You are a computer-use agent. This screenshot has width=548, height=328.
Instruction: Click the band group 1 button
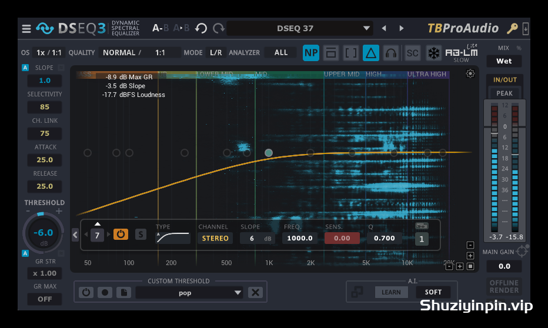[422, 239]
